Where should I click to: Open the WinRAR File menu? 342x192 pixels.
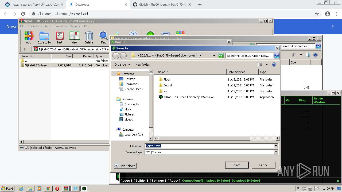click(x=22, y=26)
